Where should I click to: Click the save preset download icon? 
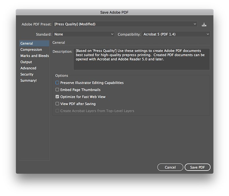[x=204, y=24]
